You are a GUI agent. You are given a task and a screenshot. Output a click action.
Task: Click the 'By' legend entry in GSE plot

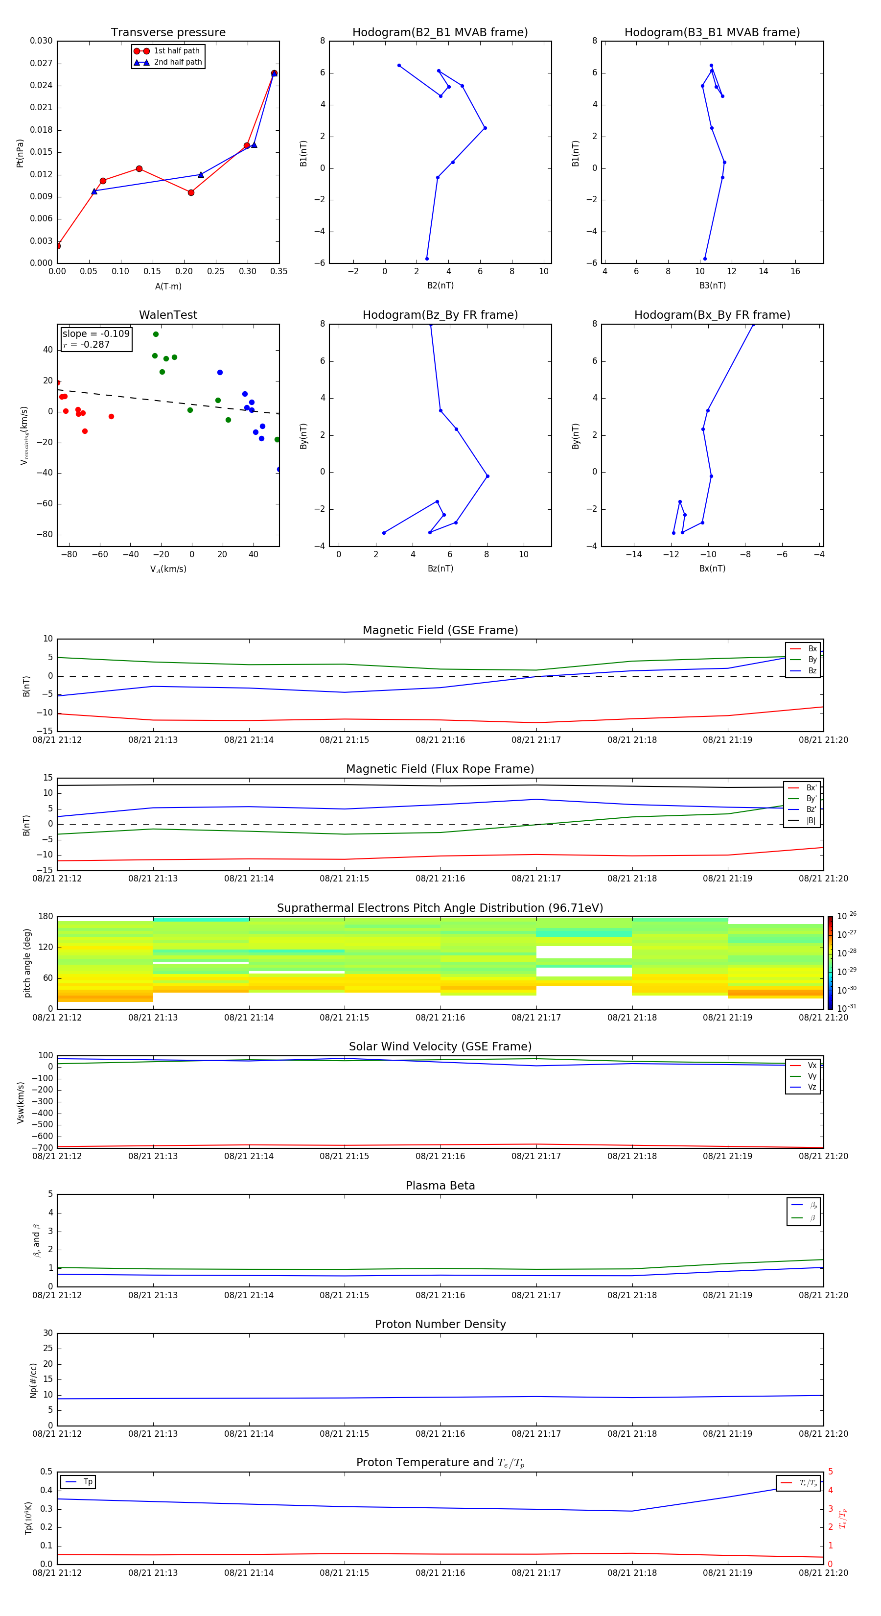[803, 659]
